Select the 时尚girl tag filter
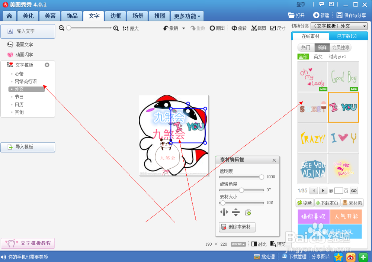Screen dimensions: 372x262 pos(337,56)
